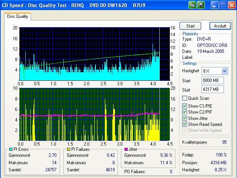Screen dimensions: 237x178
Task: Click the copy to clipboard icon
Action: [x=193, y=5]
